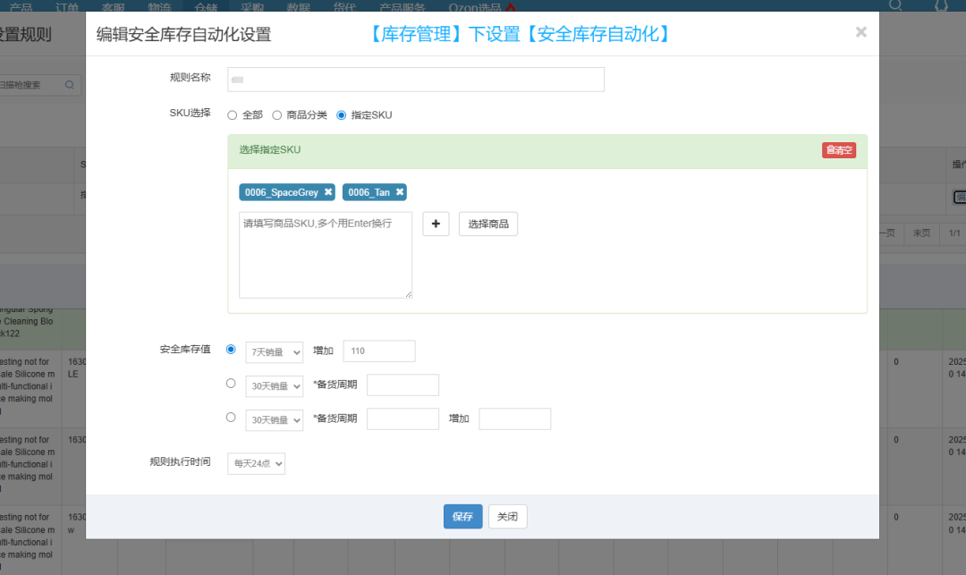
Task: Click the 规则名称 rule name input field
Action: click(415, 79)
